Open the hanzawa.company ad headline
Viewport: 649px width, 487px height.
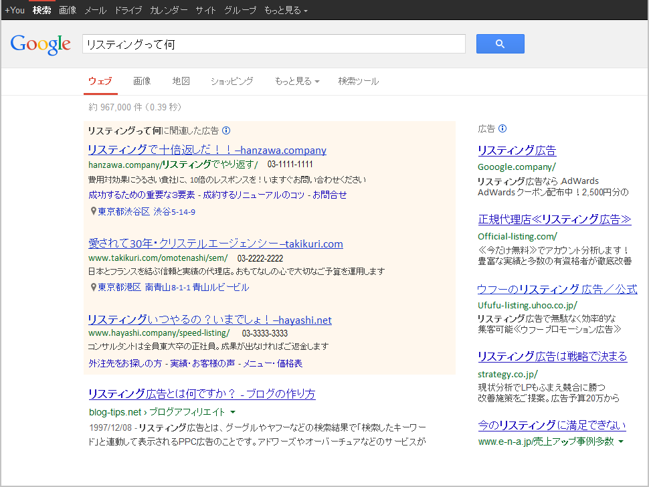(207, 150)
